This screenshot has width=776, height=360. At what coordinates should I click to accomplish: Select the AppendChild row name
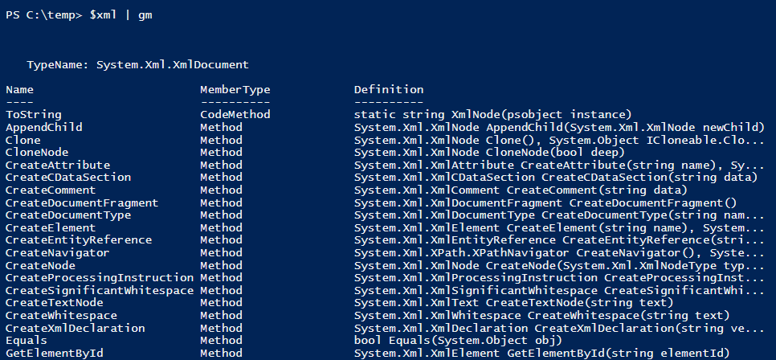[44, 128]
